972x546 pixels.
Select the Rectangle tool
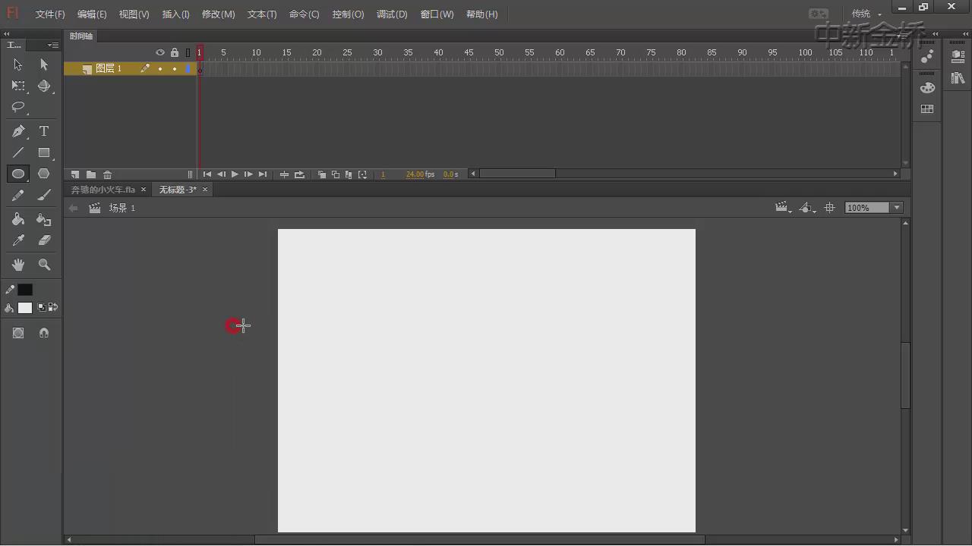pyautogui.click(x=44, y=152)
